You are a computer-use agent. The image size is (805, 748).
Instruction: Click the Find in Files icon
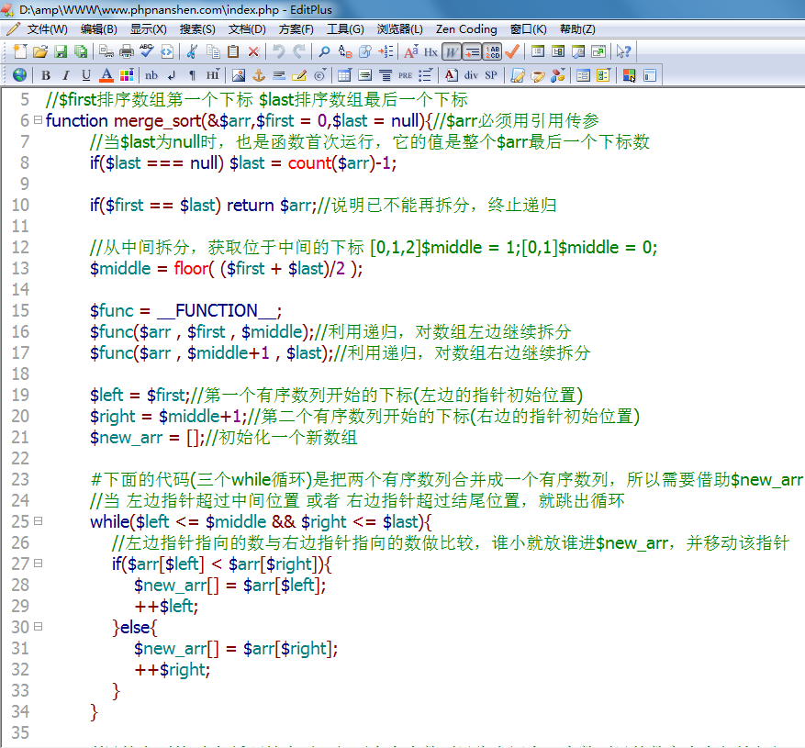(365, 51)
